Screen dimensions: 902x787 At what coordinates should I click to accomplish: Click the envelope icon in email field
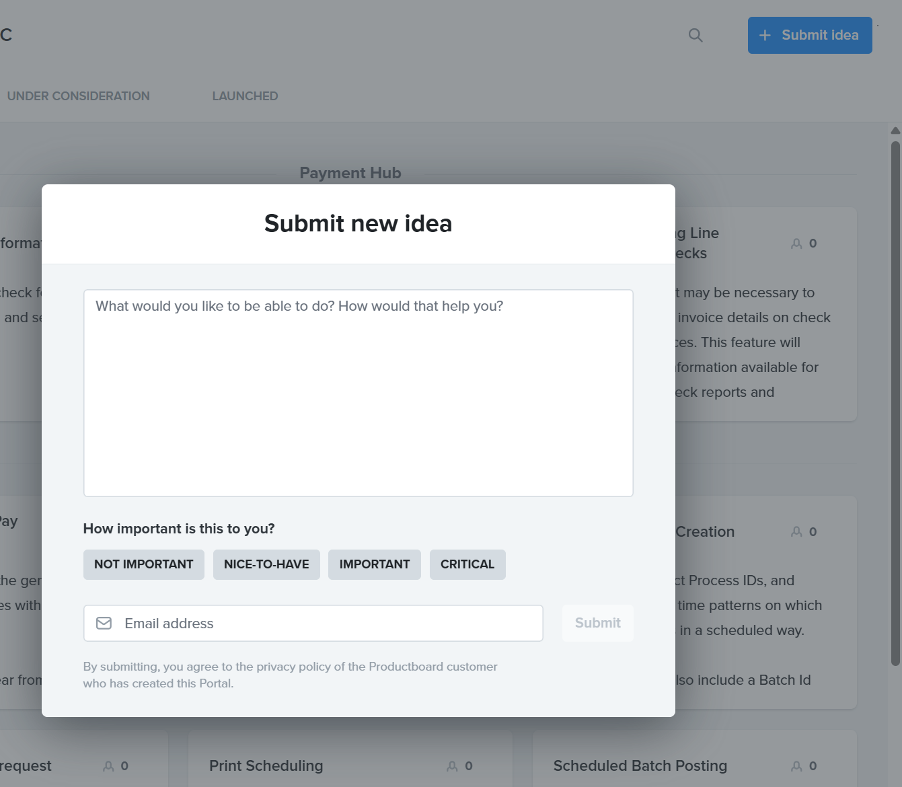(104, 624)
